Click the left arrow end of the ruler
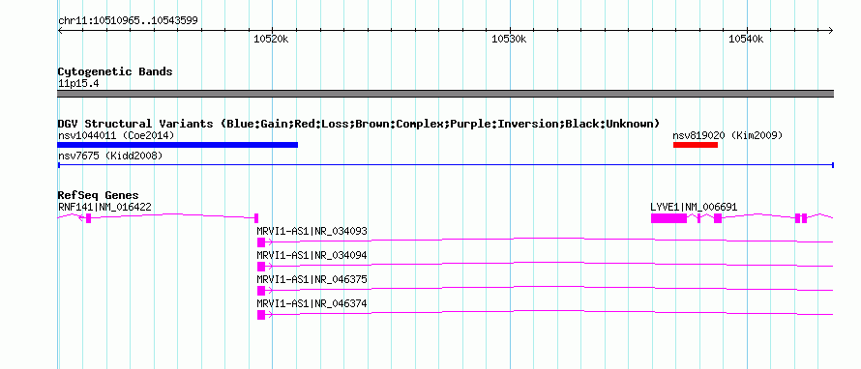 [60, 30]
